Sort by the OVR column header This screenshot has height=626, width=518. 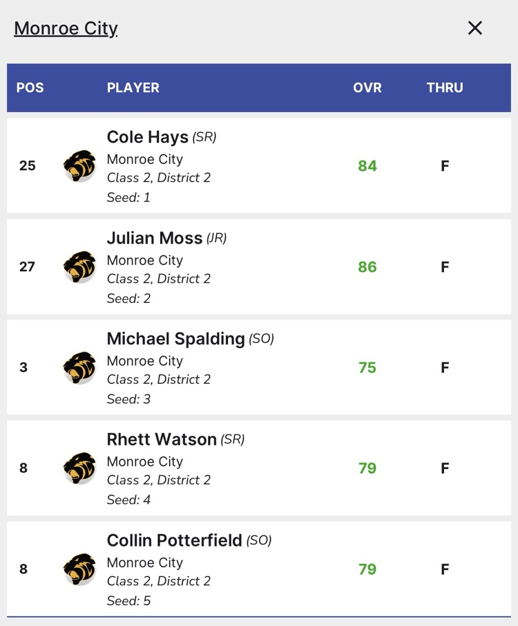click(367, 88)
